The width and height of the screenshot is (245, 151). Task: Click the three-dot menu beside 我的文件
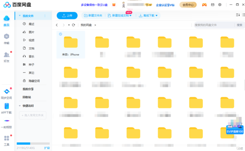[x=45, y=16]
